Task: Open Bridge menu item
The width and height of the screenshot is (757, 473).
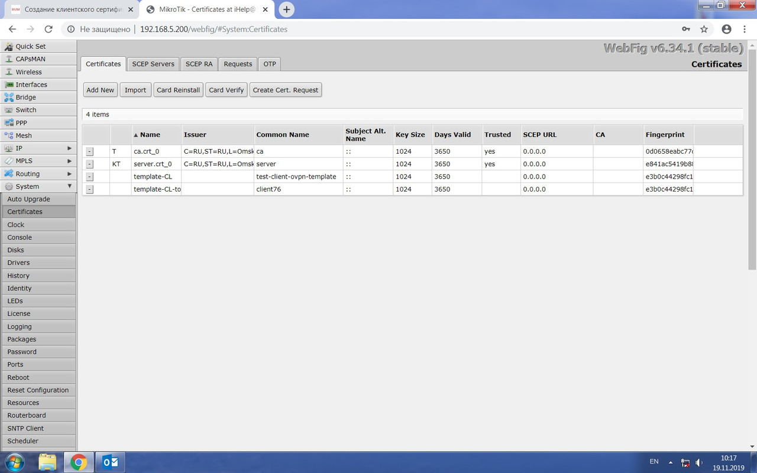Action: coord(38,98)
